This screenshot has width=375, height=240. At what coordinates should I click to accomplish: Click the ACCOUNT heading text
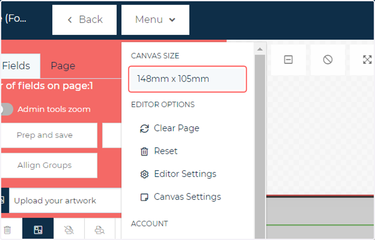coord(149,224)
